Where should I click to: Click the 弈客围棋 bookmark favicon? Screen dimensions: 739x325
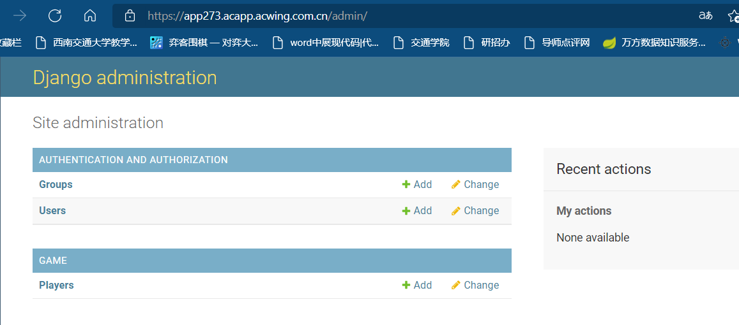pyautogui.click(x=156, y=43)
